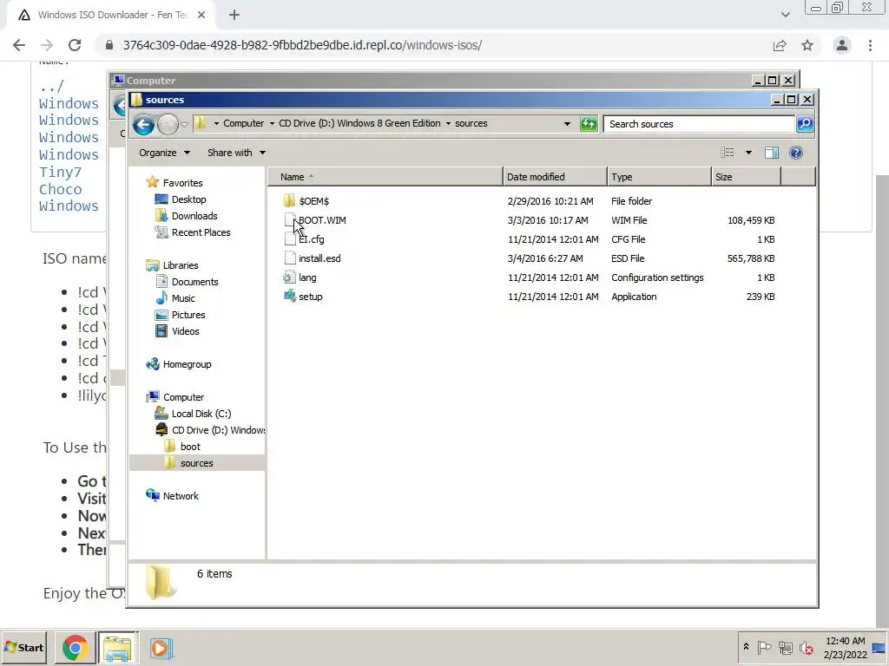Open Documents library
Image resolution: width=889 pixels, height=666 pixels.
194,282
